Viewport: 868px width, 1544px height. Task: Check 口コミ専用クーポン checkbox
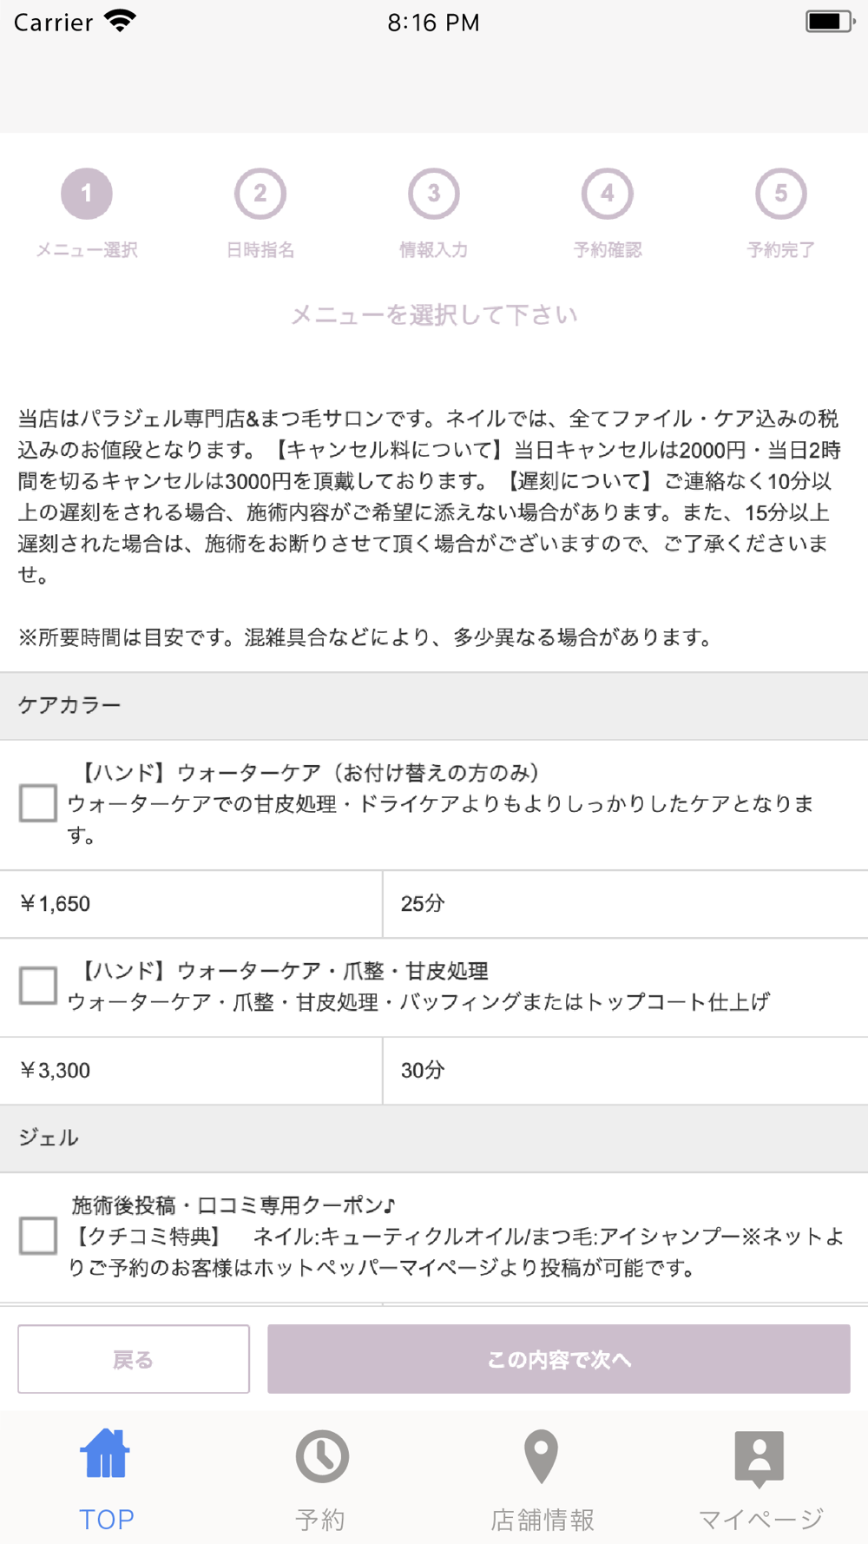click(x=38, y=1236)
